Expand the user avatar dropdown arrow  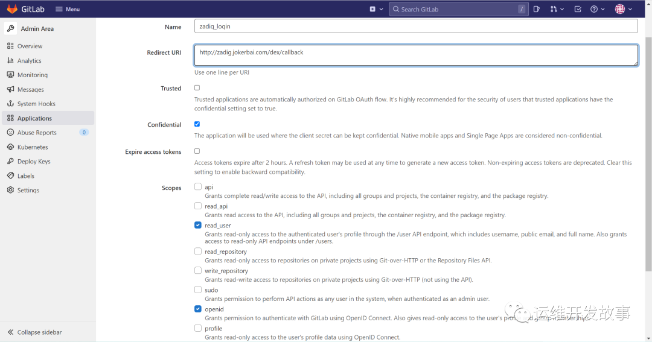(x=630, y=9)
